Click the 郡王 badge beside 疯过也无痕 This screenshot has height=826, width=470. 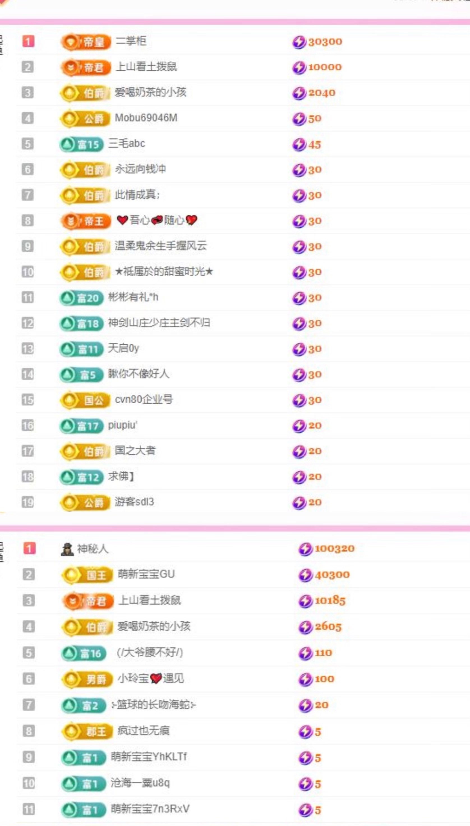[87, 732]
